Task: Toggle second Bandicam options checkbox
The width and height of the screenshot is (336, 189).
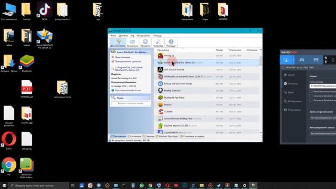Action: (311, 96)
